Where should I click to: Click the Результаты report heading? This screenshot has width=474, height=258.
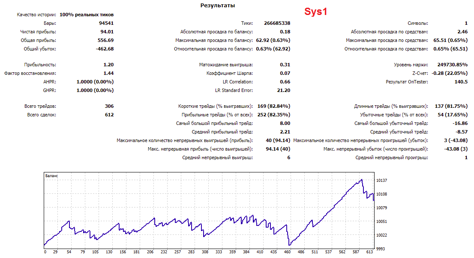tap(217, 6)
